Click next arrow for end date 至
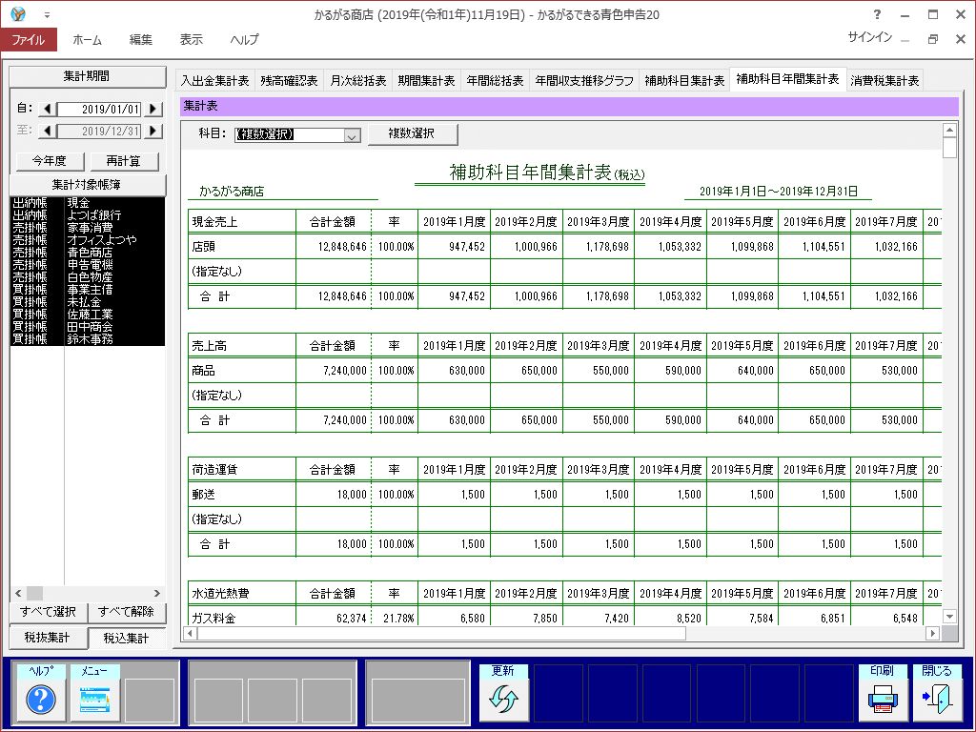976x732 pixels. [x=153, y=132]
